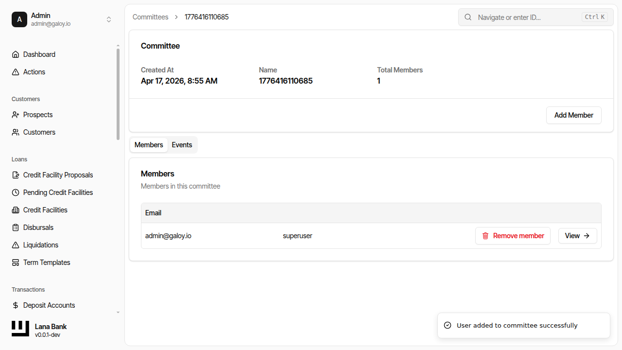Click the Disbursals clipboard icon
This screenshot has width=622, height=350.
pos(15,227)
